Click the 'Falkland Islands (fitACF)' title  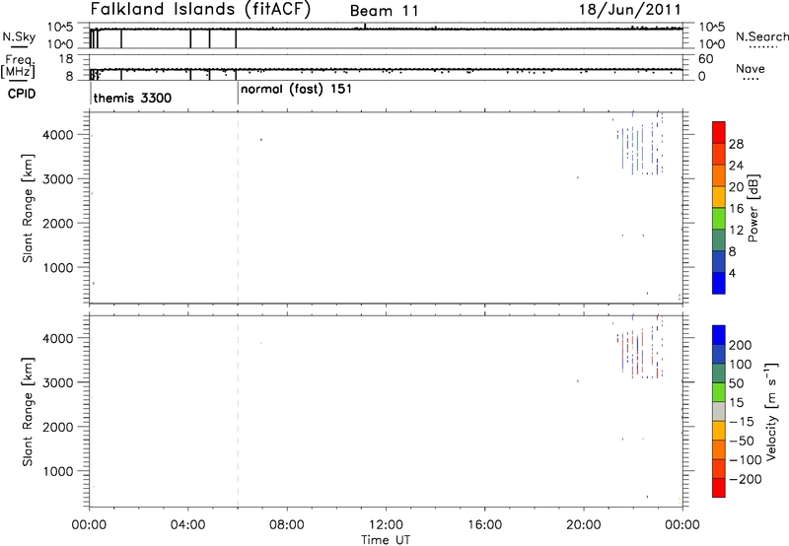tap(200, 10)
